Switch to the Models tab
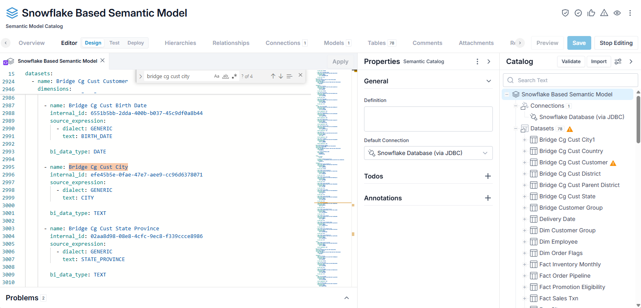641x308 pixels. click(x=337, y=43)
